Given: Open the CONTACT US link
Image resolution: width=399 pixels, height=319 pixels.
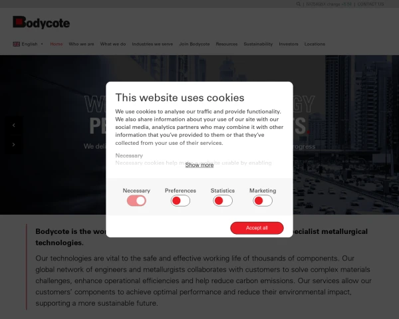Looking at the screenshot, I should 370,4.
